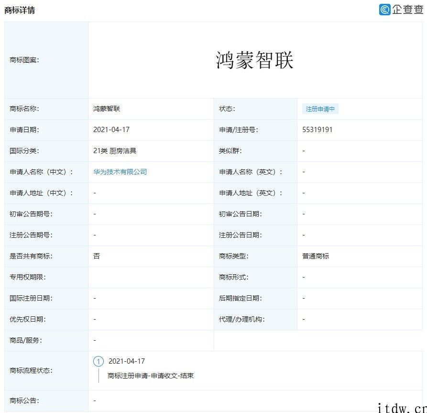Select the 商标注册申请-申请收文-结束 flow text

(x=151, y=376)
